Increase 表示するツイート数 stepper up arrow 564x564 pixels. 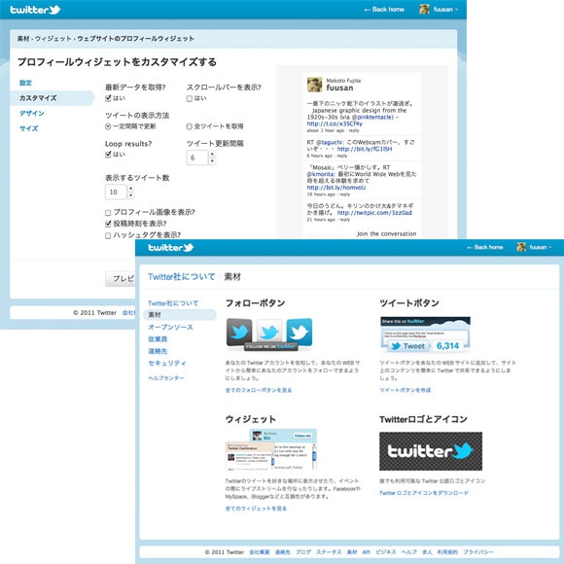[x=130, y=188]
